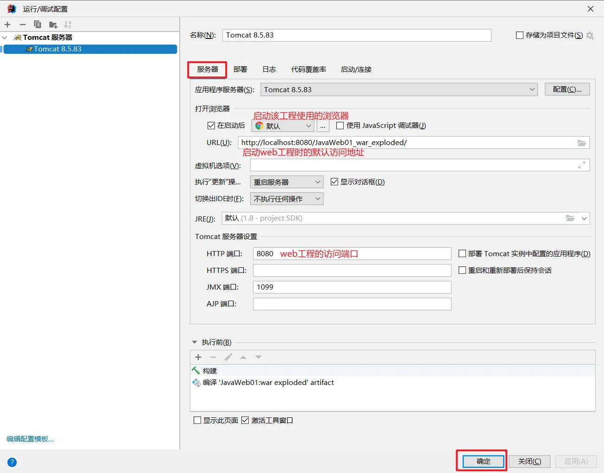Open the JRE selection dropdown arrow
Image resolution: width=604 pixels, height=473 pixels.
584,218
